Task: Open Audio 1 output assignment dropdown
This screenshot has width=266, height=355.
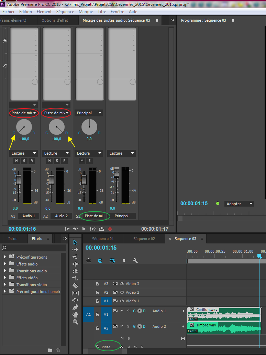Action: (24, 113)
